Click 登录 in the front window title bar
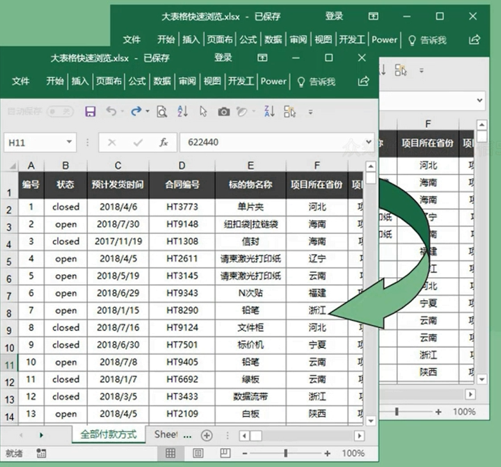 click(223, 58)
